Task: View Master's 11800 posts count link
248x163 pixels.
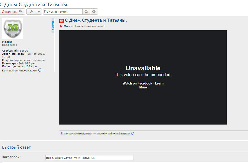Action: [24, 51]
